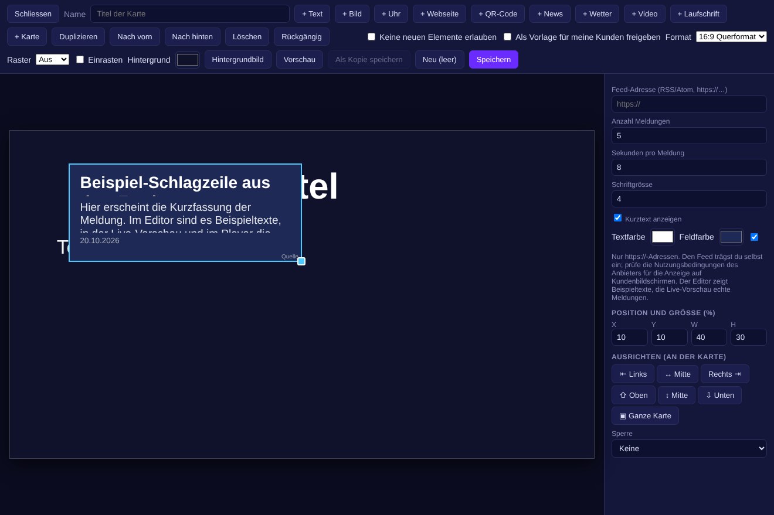Open the Feldfarbe color swatch

731,237
